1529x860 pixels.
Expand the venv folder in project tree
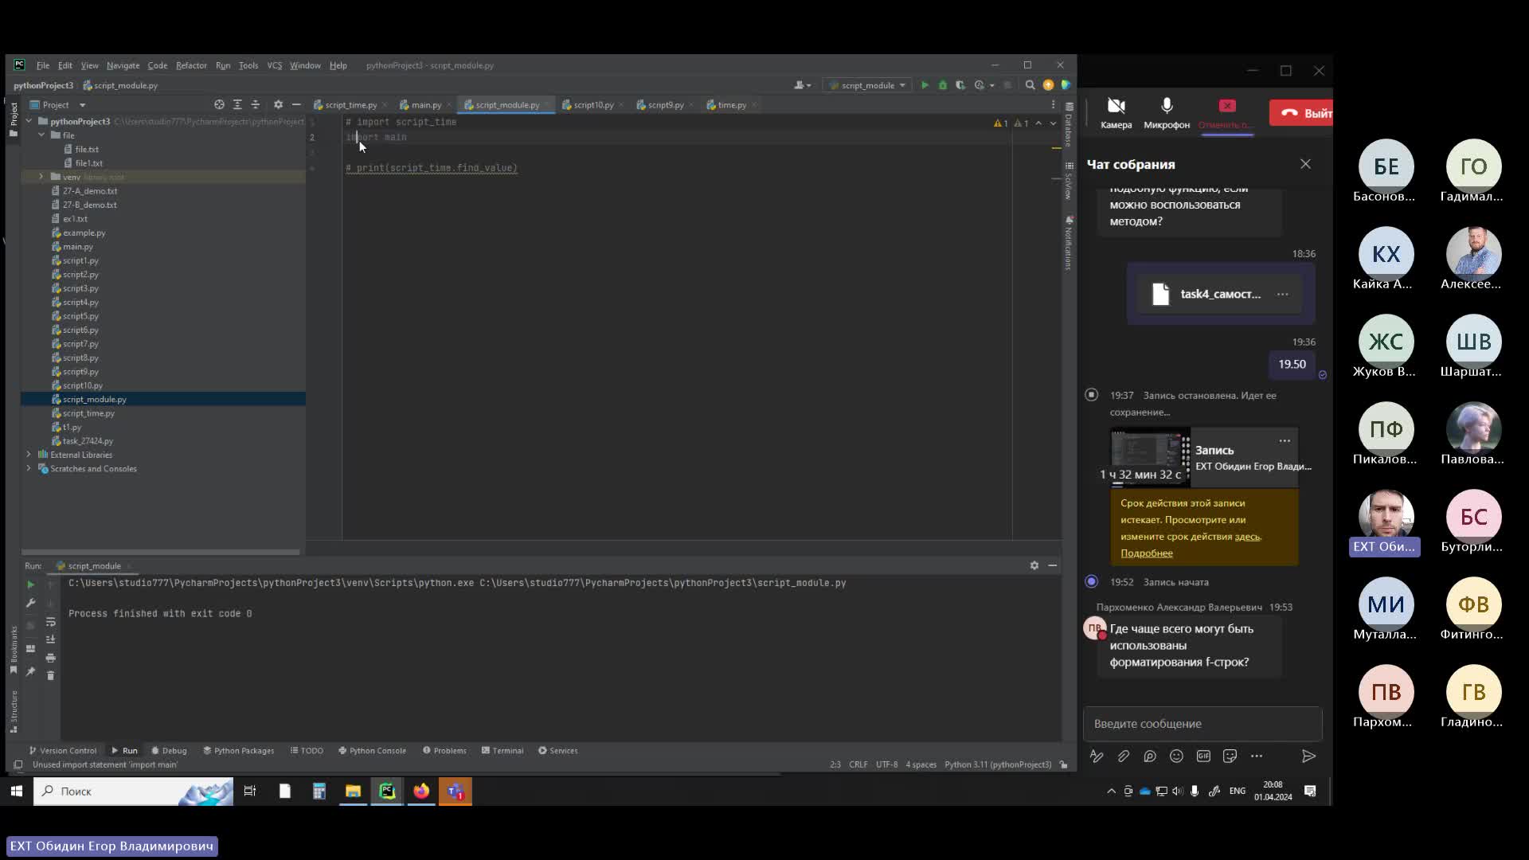point(41,177)
